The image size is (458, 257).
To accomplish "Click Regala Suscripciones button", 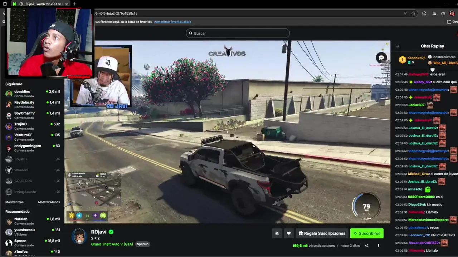I will pos(322,233).
